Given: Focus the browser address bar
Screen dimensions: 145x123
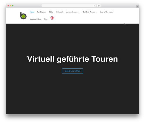Looking at the screenshot, I should pyautogui.click(x=69, y=6).
